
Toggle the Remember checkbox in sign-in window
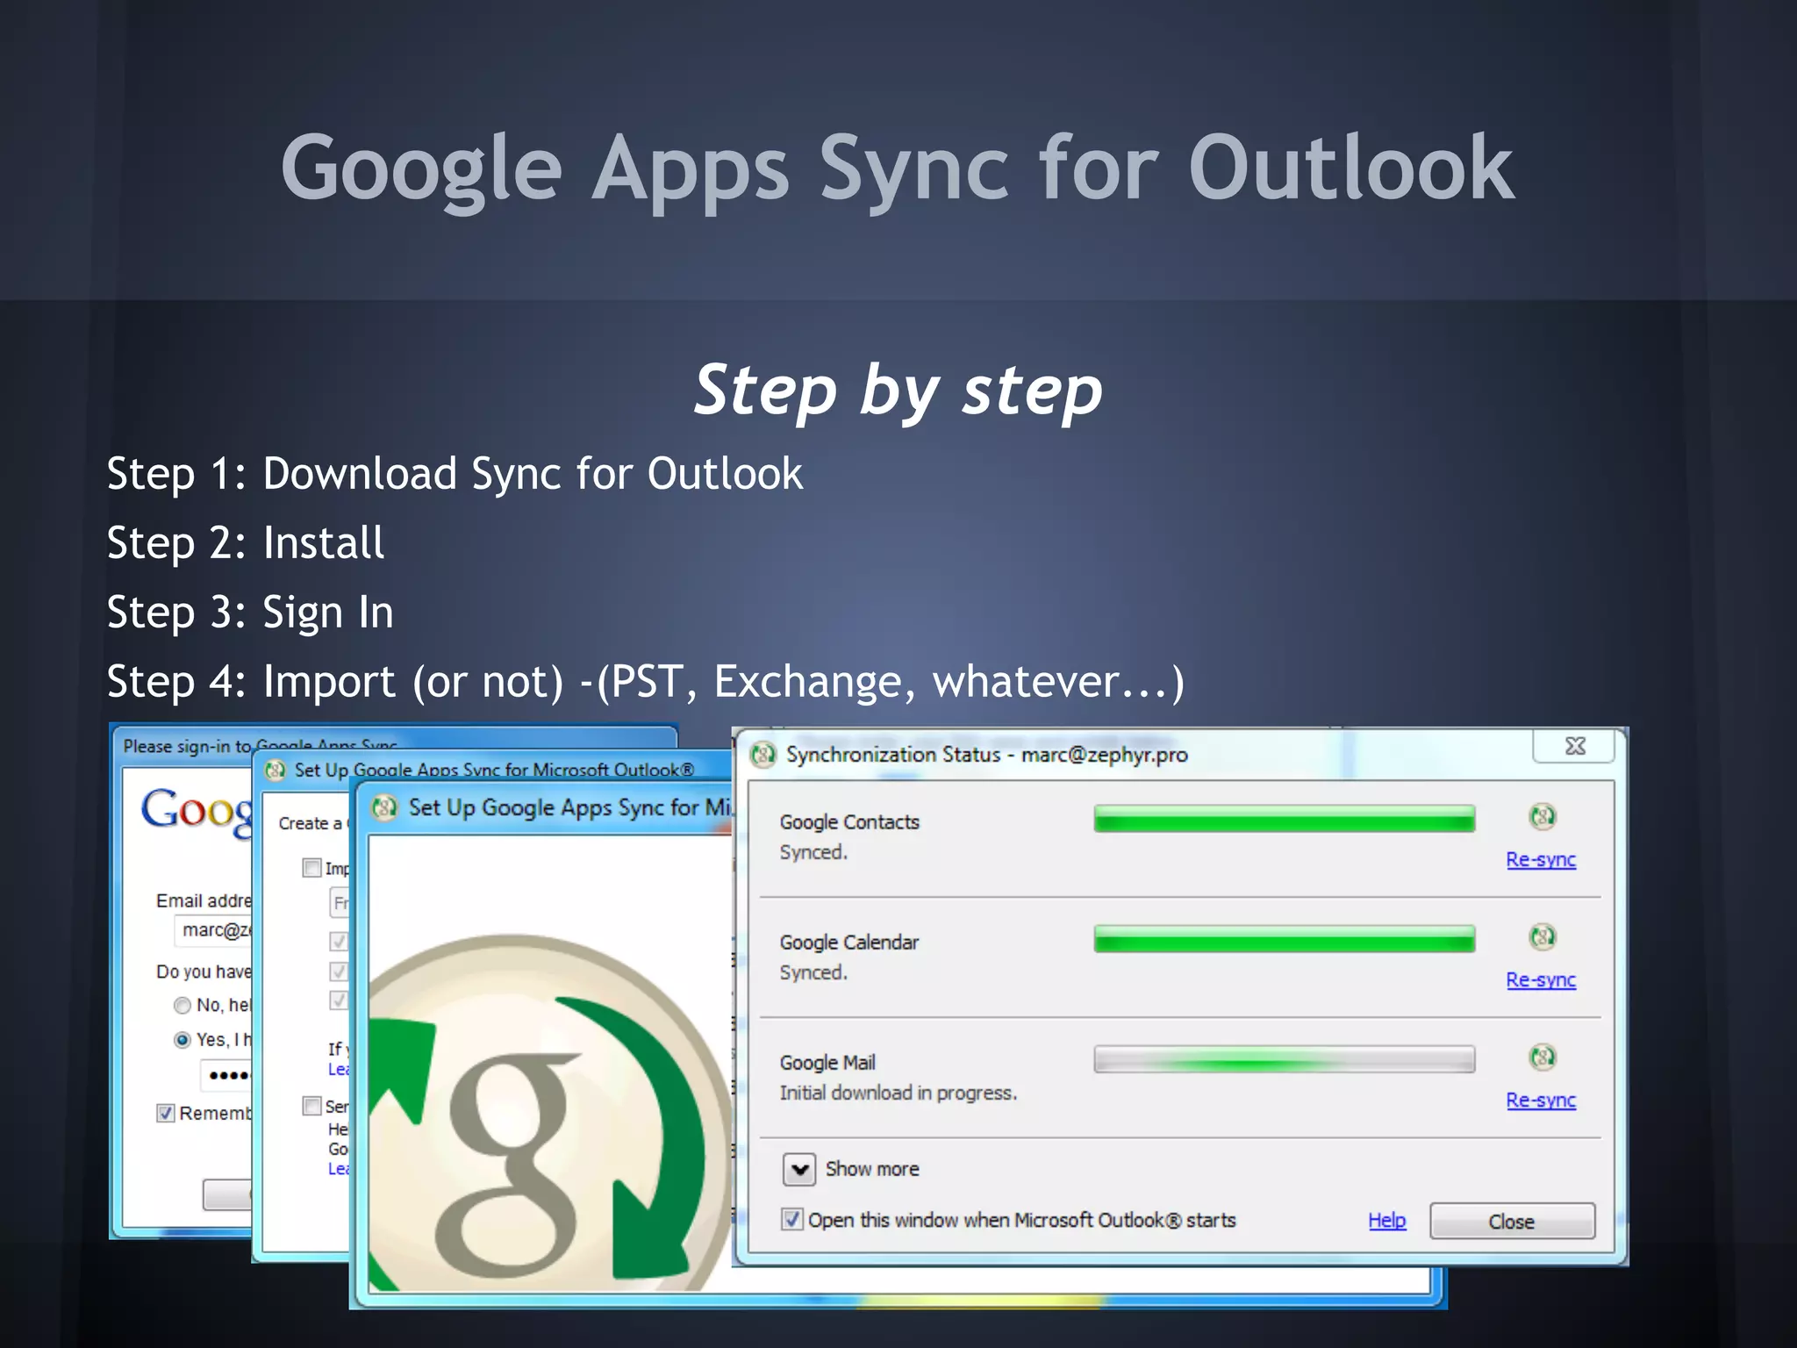(x=166, y=1114)
